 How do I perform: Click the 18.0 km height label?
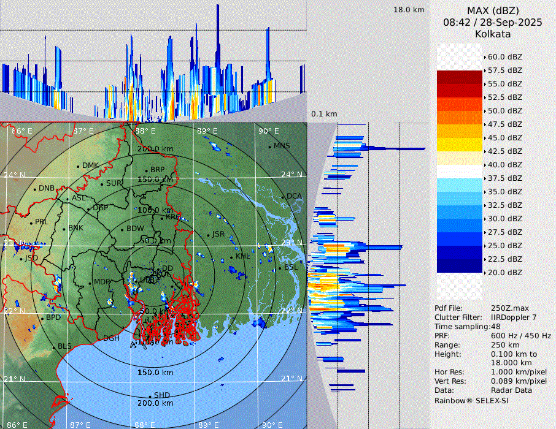tap(409, 10)
